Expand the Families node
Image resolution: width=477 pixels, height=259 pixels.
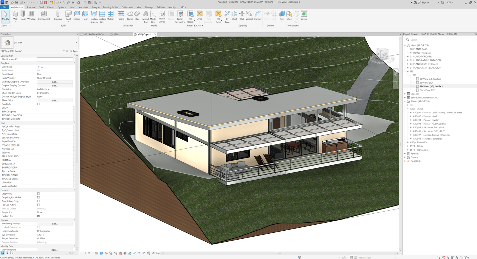(x=405, y=154)
